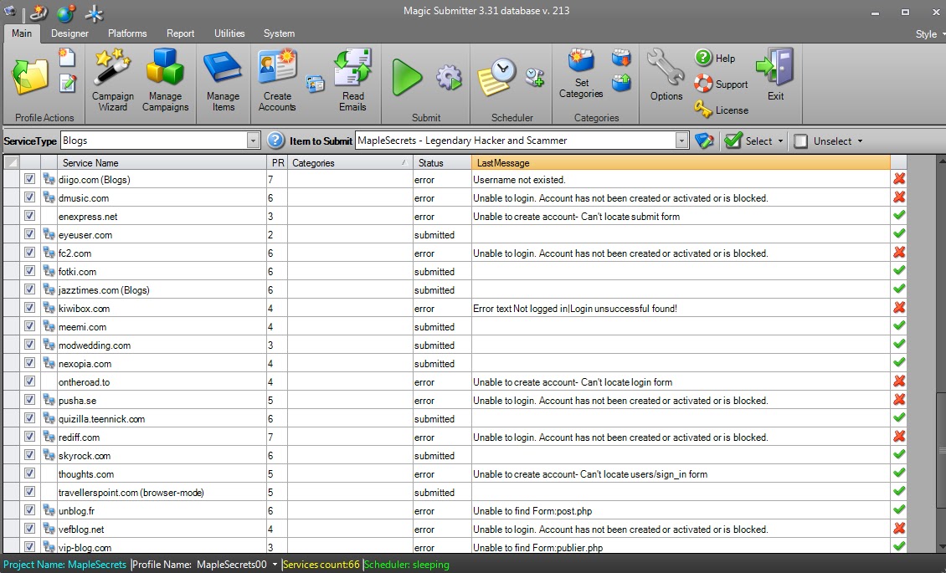Uncheck rediff.com checkbox
Viewport: 946px width, 573px height.
(29, 436)
